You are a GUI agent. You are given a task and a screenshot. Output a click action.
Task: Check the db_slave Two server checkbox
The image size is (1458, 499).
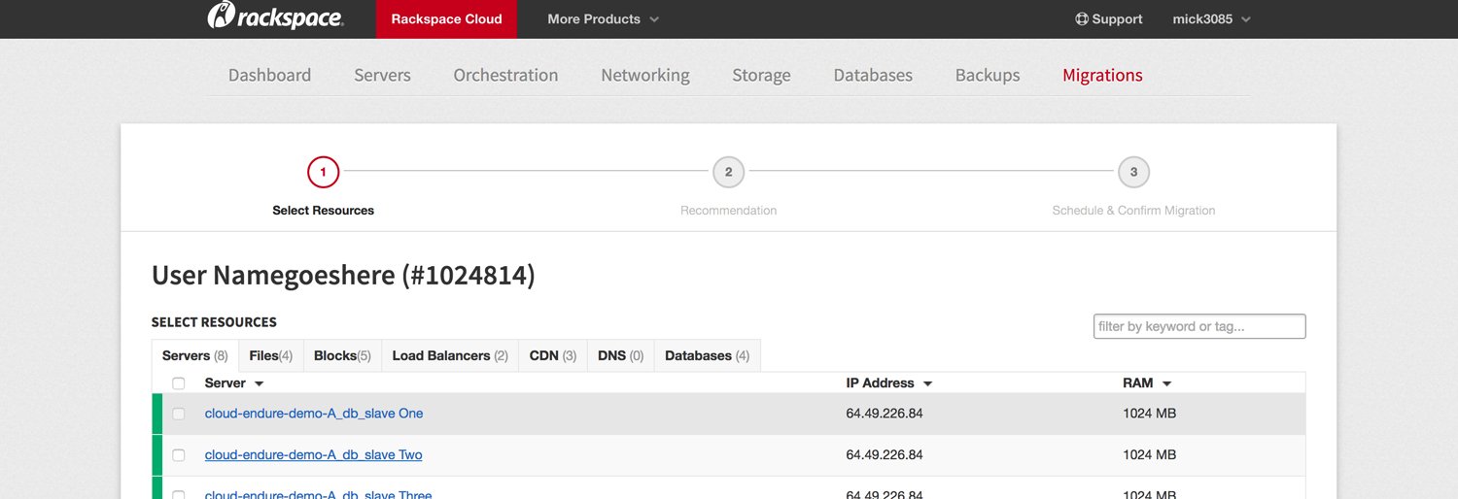tap(179, 455)
